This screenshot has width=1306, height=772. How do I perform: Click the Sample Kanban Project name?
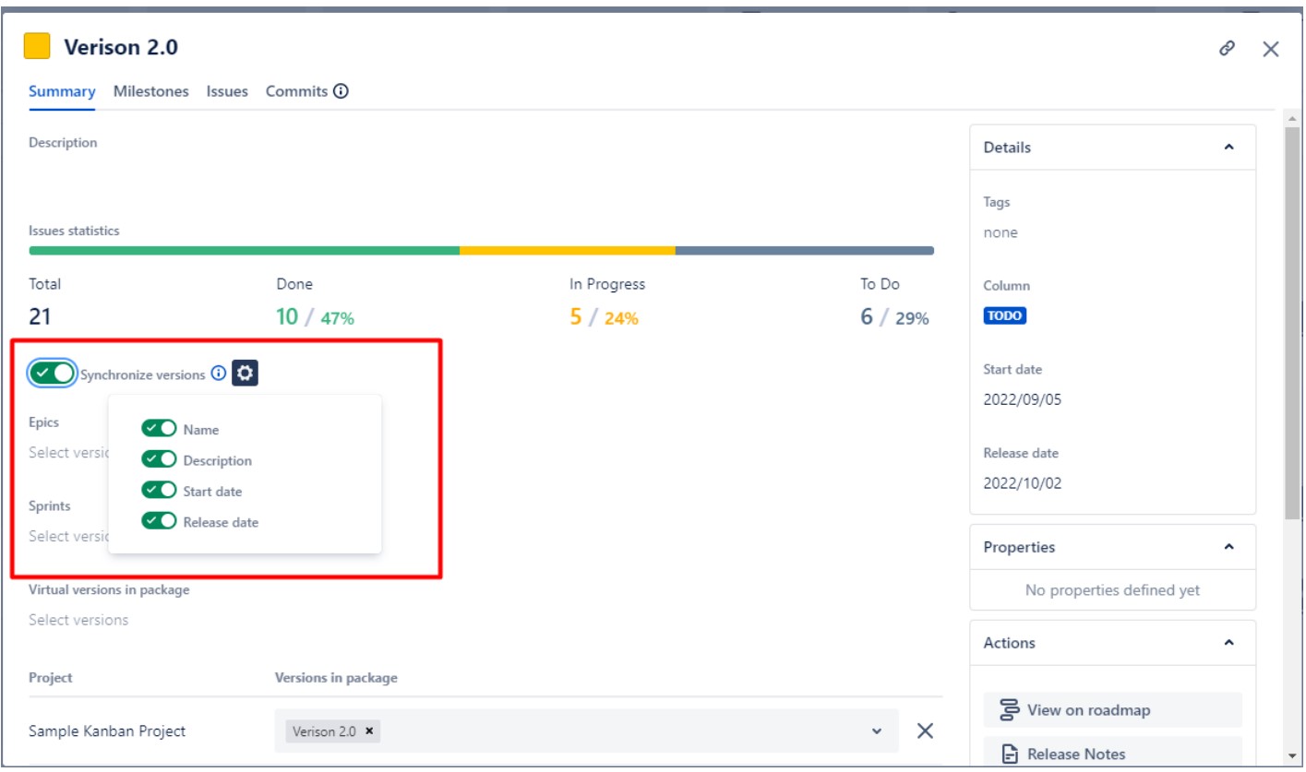(x=107, y=731)
